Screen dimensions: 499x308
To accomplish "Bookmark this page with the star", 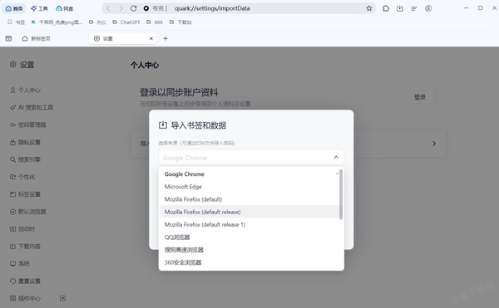I will pyautogui.click(x=369, y=8).
